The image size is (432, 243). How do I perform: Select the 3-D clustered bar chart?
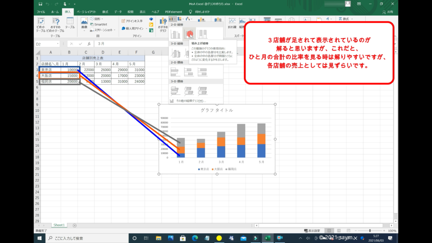click(x=175, y=90)
